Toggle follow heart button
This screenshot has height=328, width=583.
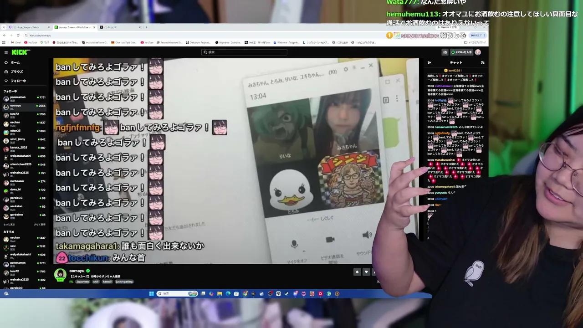[366, 272]
